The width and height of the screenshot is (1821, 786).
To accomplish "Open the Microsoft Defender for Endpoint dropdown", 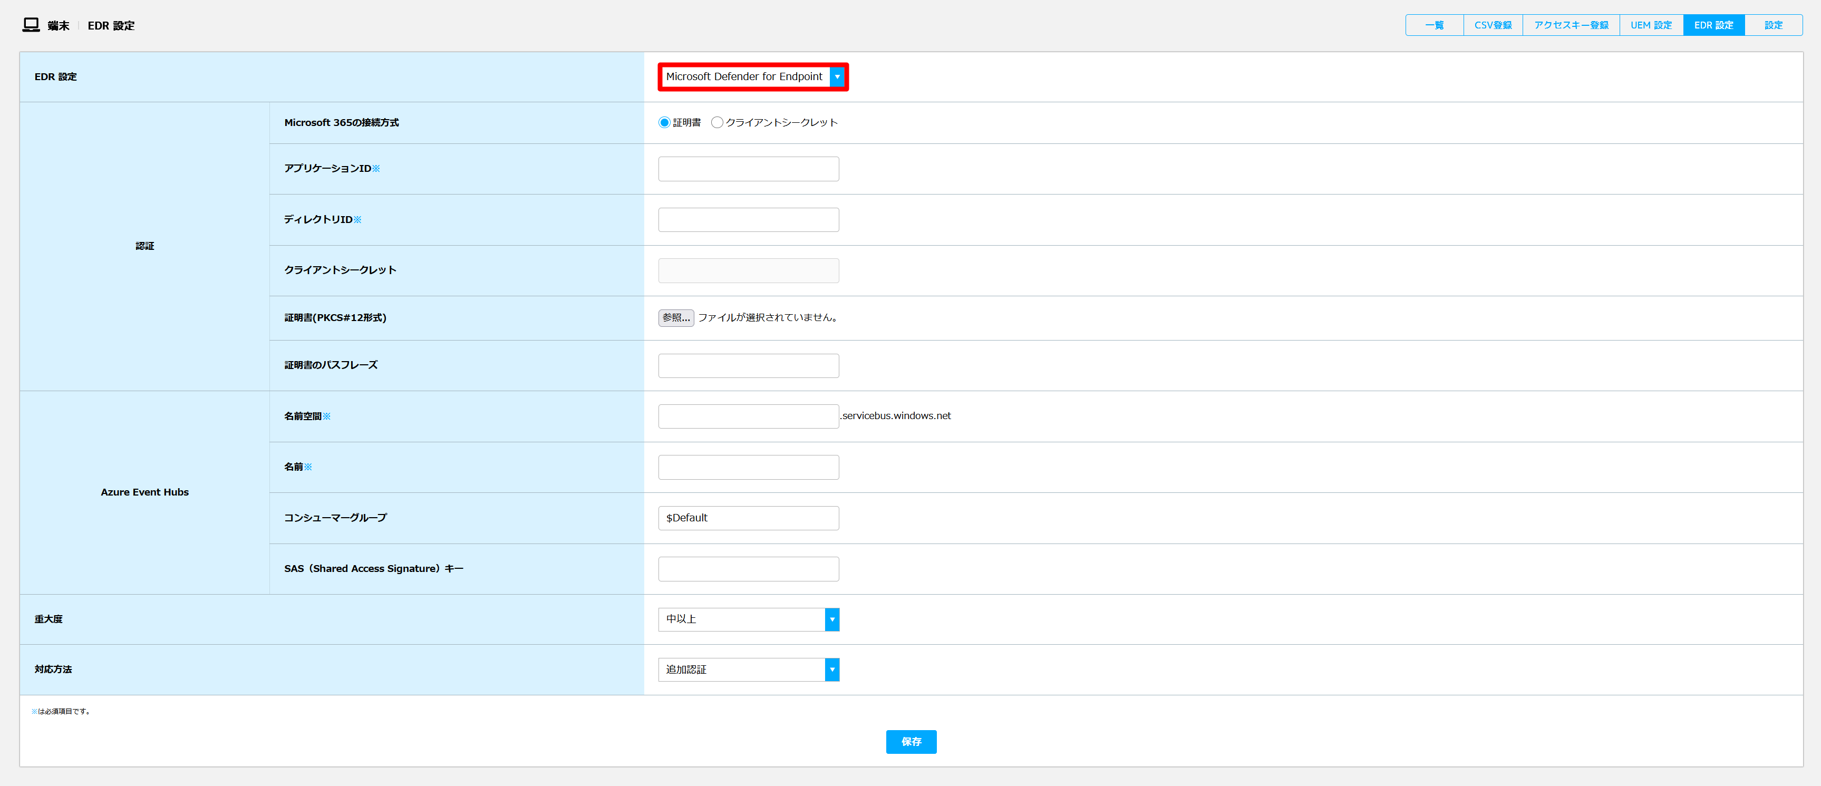I will [x=753, y=76].
